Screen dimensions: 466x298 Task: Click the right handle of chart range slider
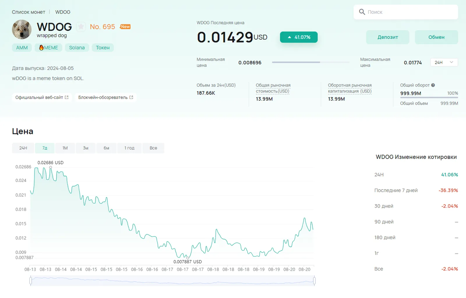coord(314,281)
